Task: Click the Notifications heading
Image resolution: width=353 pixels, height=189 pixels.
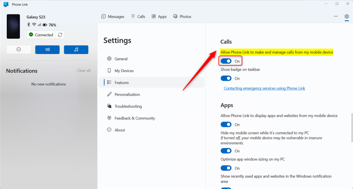Action: (22, 71)
